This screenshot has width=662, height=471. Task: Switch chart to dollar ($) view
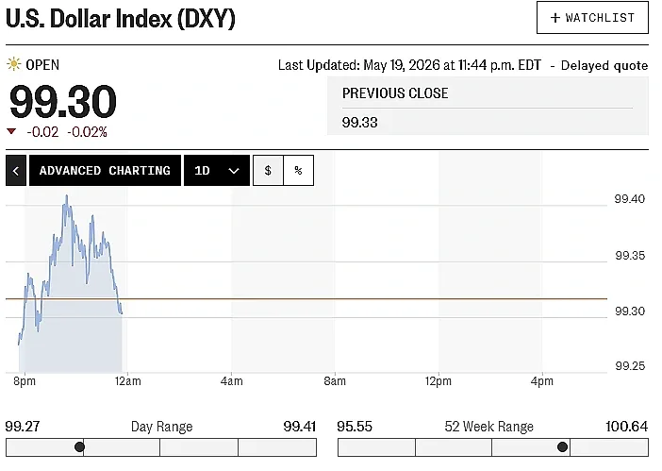[x=268, y=170]
